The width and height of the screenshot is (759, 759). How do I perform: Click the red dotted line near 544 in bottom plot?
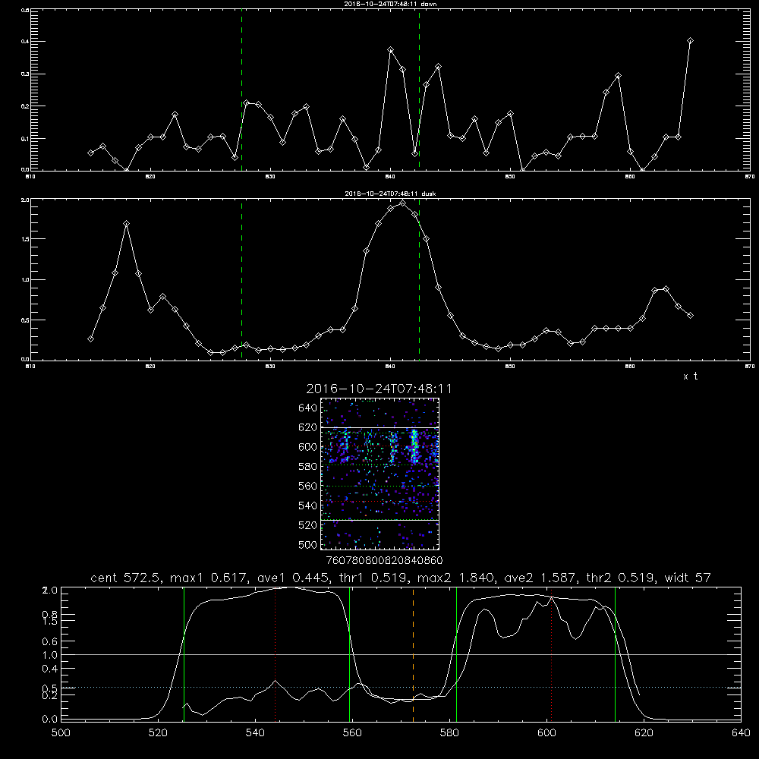click(275, 653)
